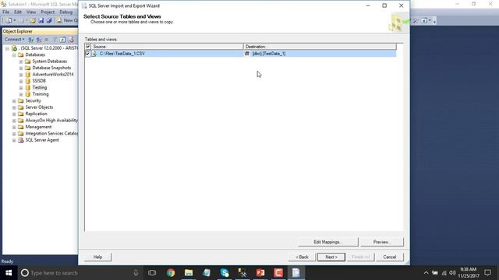
Task: Open the Debug menu in SSMS
Action: 65,12
